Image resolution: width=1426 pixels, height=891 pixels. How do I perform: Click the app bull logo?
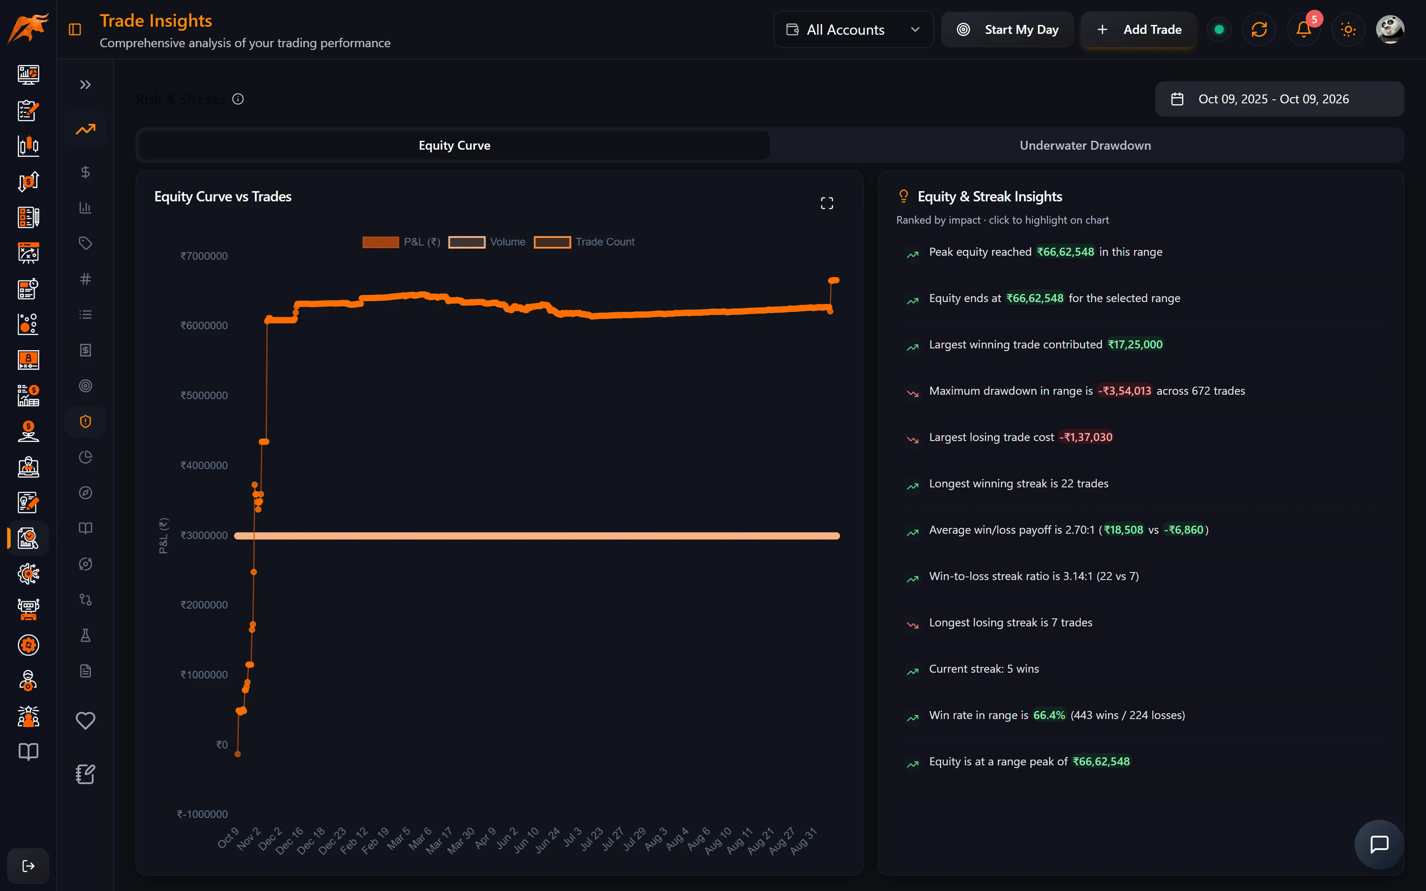(x=28, y=28)
